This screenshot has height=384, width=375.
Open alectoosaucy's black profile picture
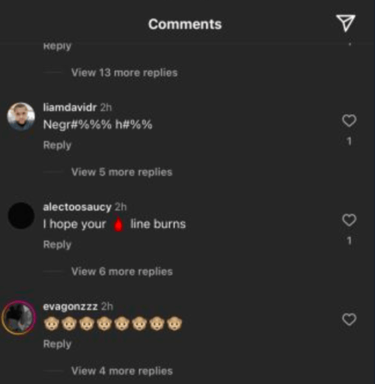click(x=21, y=216)
